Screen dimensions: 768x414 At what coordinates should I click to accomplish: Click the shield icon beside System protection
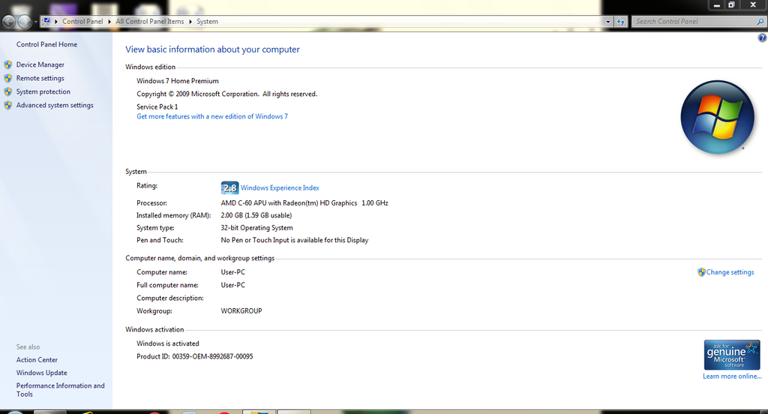click(7, 91)
